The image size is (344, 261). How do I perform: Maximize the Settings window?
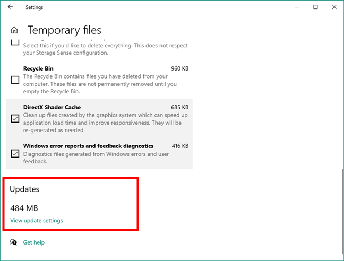point(315,7)
